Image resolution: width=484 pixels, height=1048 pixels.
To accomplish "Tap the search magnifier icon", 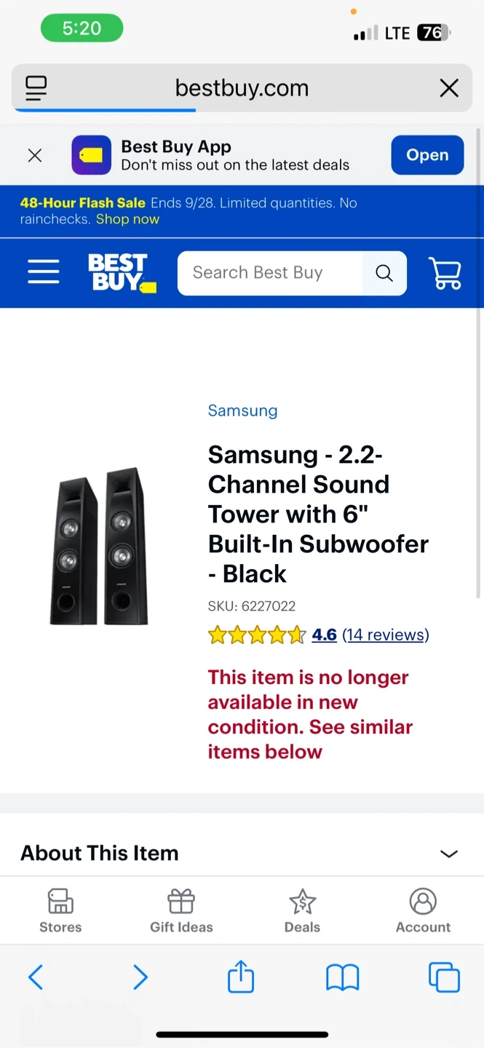I will (x=384, y=273).
